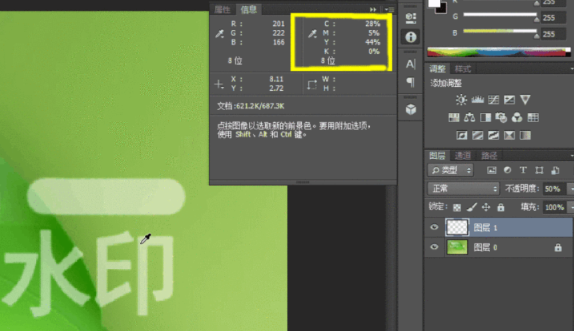Click the B value field showing 255
Image resolution: width=574 pixels, height=331 pixels.
(x=554, y=34)
